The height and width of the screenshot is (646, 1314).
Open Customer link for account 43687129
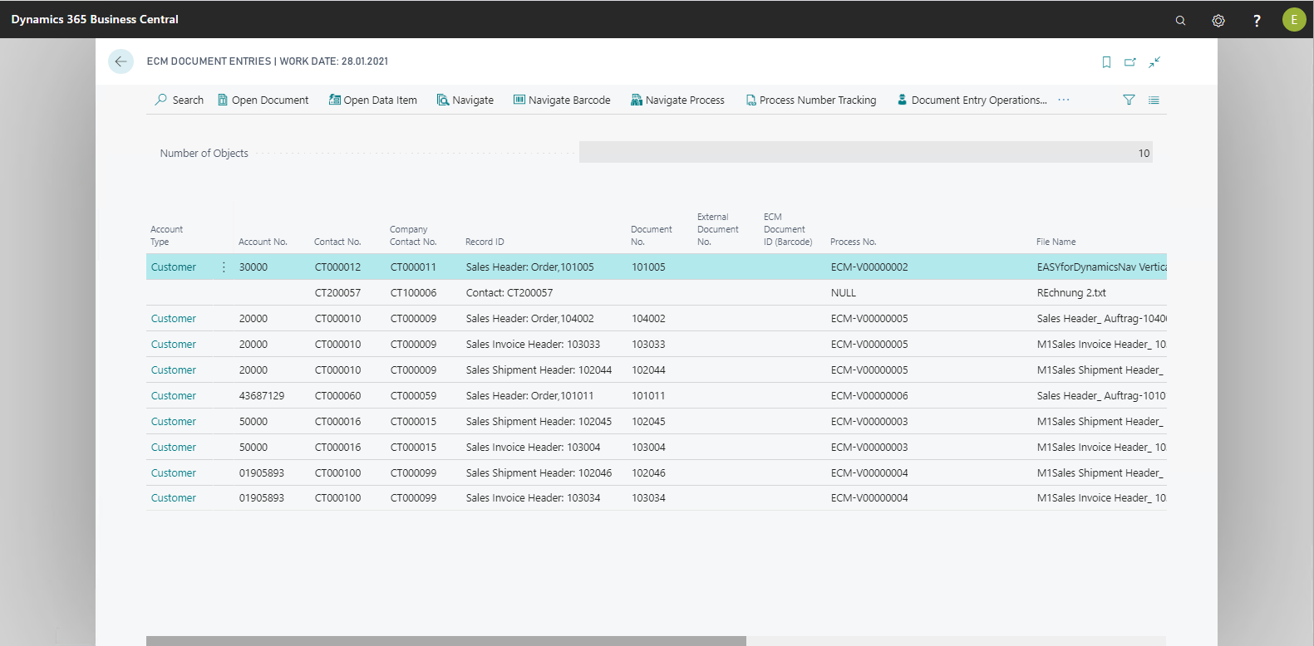click(174, 396)
